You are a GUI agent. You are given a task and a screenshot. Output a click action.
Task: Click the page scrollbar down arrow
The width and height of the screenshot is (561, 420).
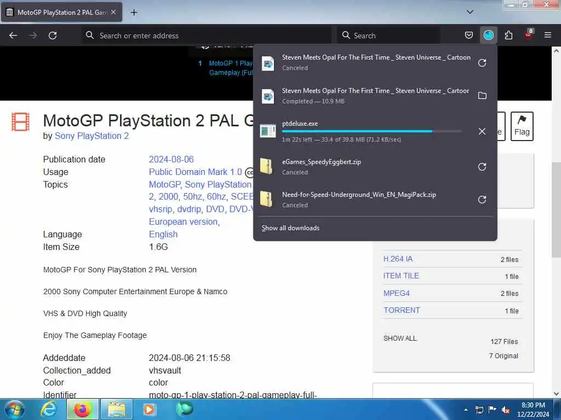[556, 394]
